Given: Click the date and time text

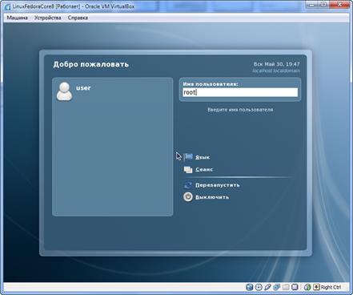Looking at the screenshot, I should 276,64.
